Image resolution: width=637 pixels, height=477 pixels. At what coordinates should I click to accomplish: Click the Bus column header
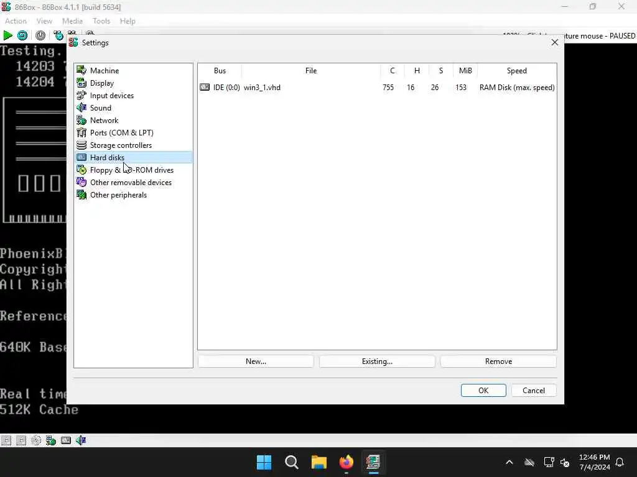pos(220,71)
